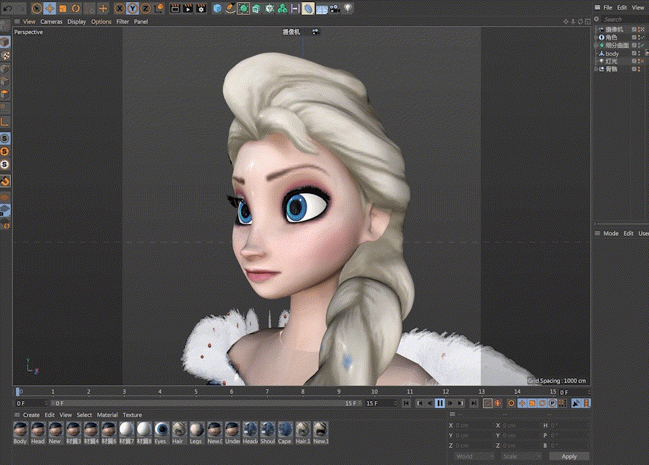Expand the 骨骼 skeleton object

(x=597, y=69)
